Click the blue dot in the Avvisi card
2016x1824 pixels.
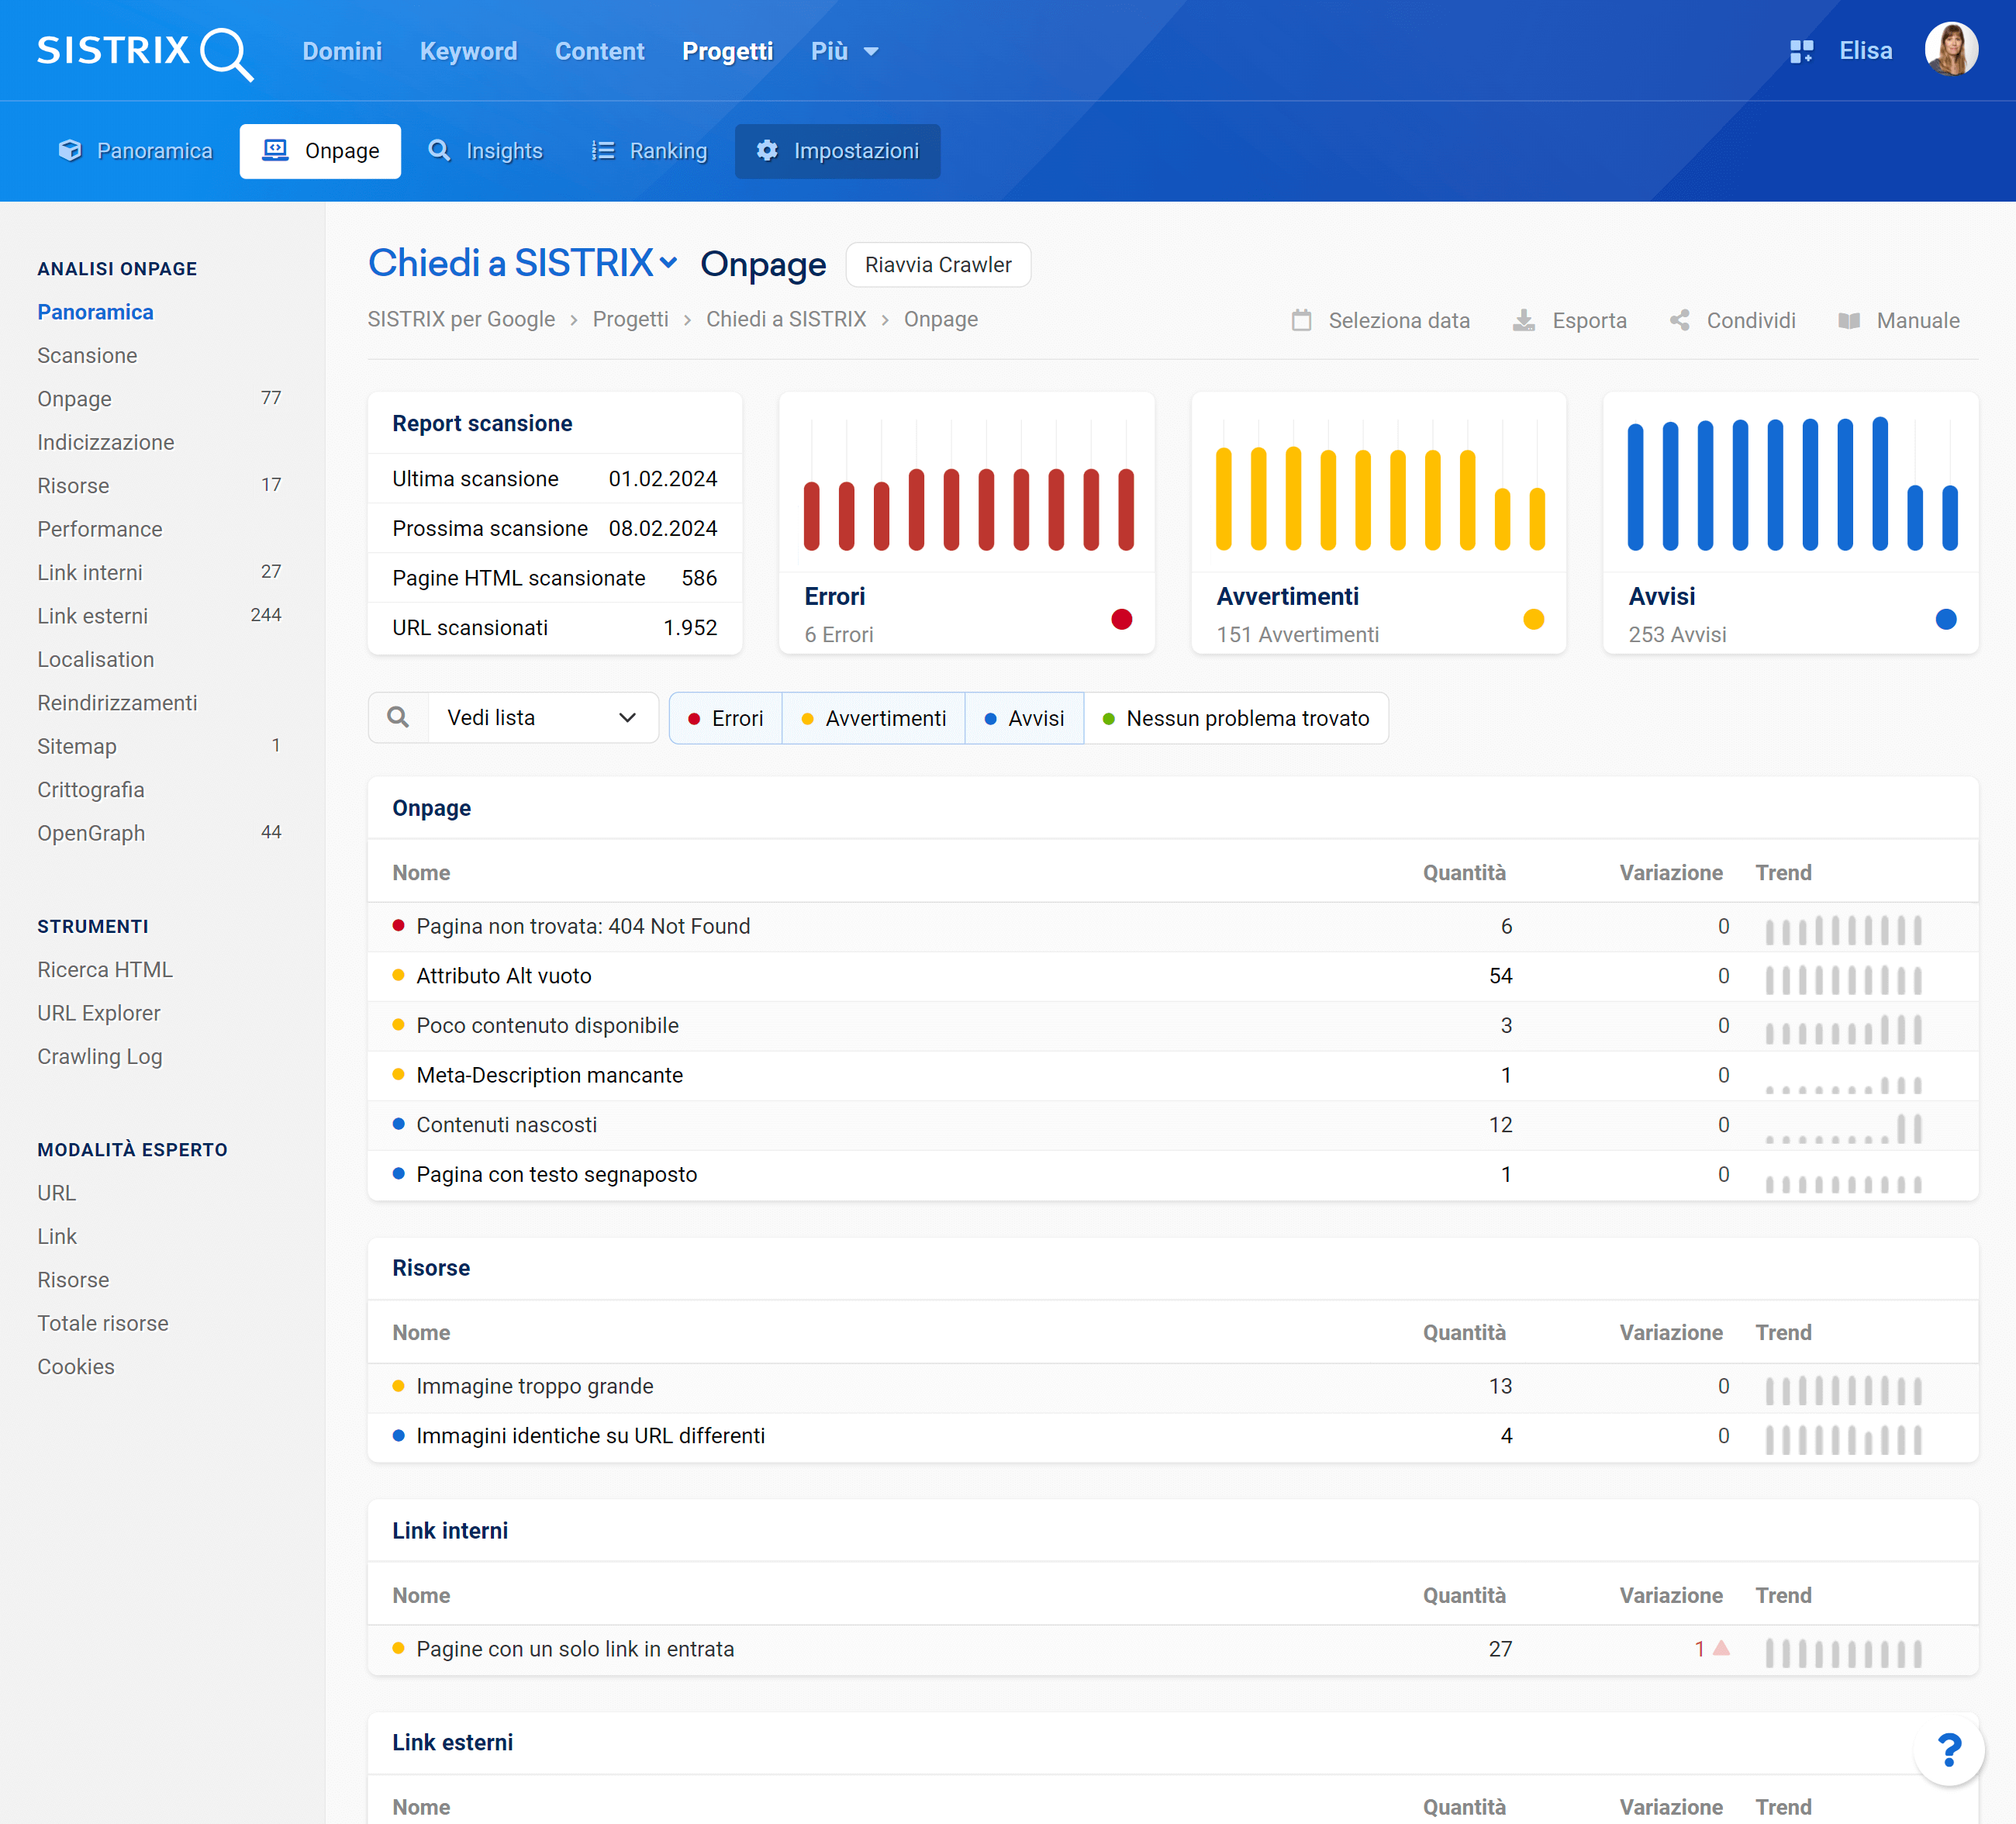click(x=1946, y=619)
